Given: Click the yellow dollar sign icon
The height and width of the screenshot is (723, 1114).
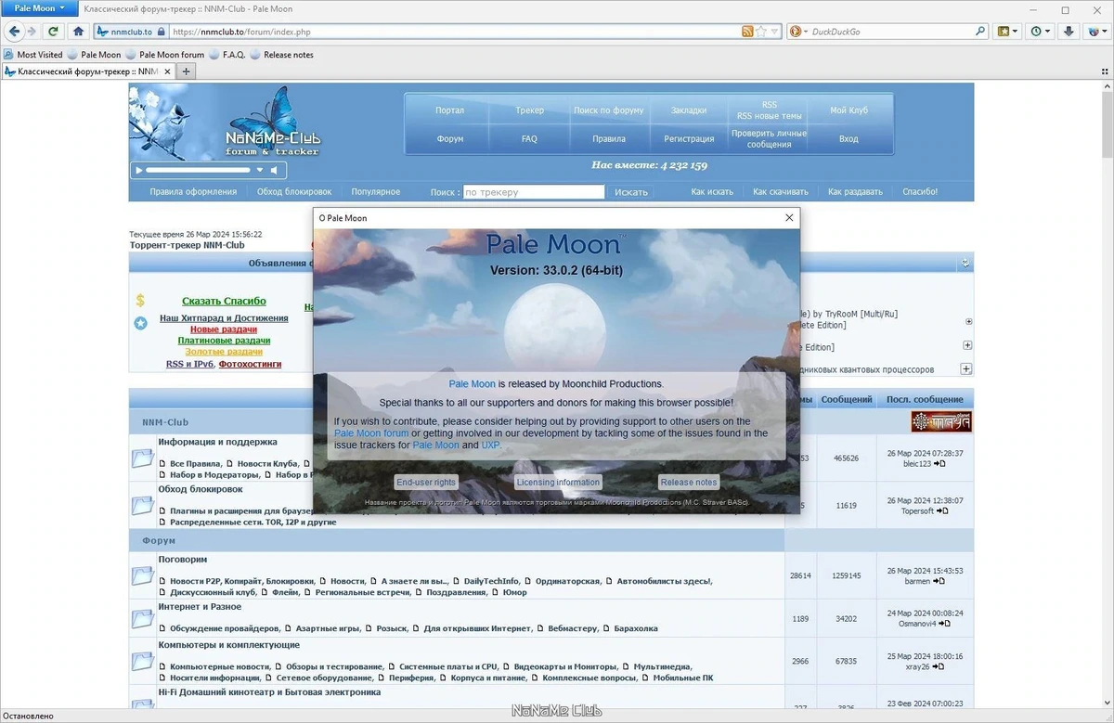Looking at the screenshot, I should point(140,301).
